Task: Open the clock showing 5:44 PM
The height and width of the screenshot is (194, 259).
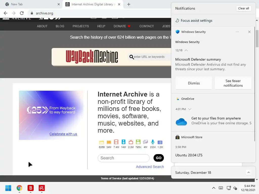Action: click(x=248, y=188)
